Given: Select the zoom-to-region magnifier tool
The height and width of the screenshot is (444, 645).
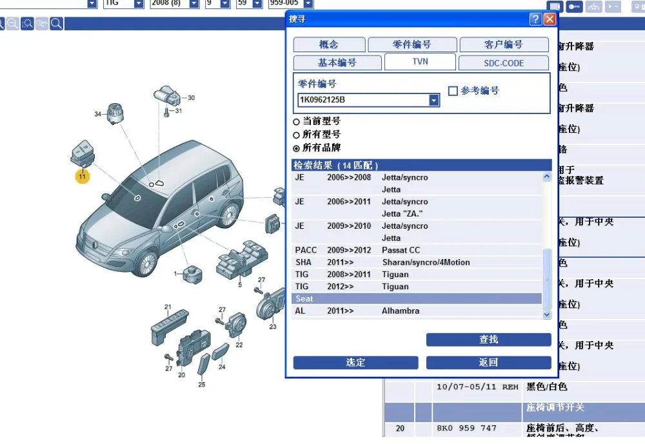Looking at the screenshot, I should click(x=27, y=23).
